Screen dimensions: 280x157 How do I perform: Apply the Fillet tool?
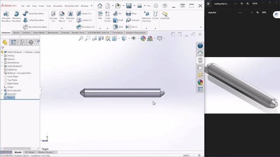[100, 15]
